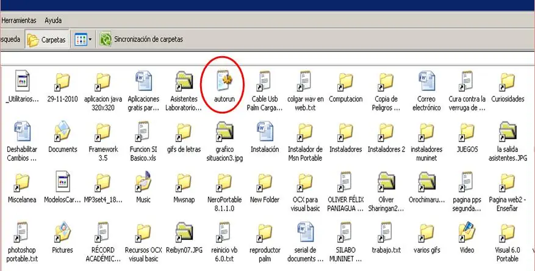This screenshot has width=535, height=271.
Task: Select Correo electrónico Word document
Action: [426, 81]
